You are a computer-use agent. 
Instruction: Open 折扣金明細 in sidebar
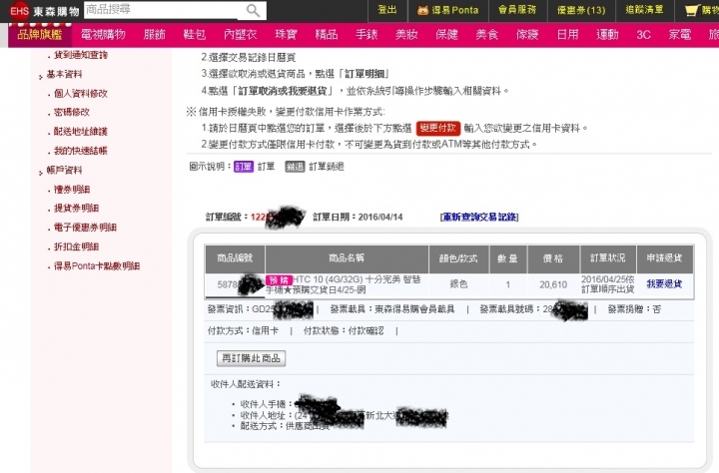point(76,246)
